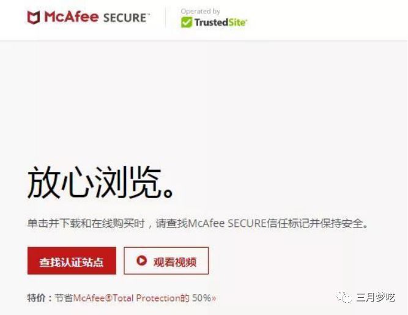Screen dimensions: 408x315
Task: Click the 50% discount text
Action: (202, 298)
